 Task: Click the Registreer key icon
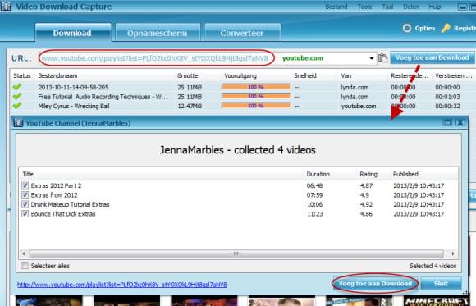point(446,28)
